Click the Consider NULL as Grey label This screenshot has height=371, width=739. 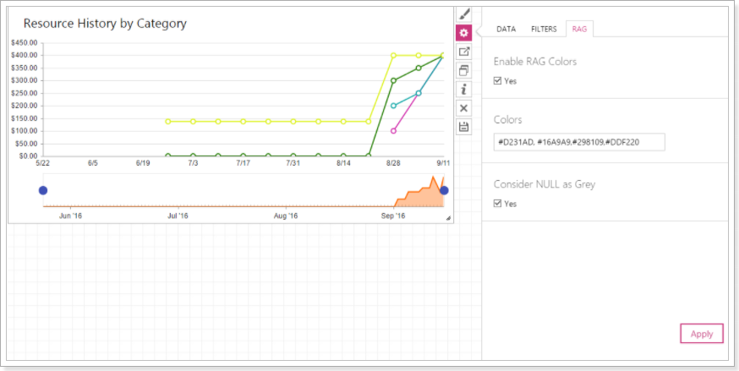(x=545, y=184)
